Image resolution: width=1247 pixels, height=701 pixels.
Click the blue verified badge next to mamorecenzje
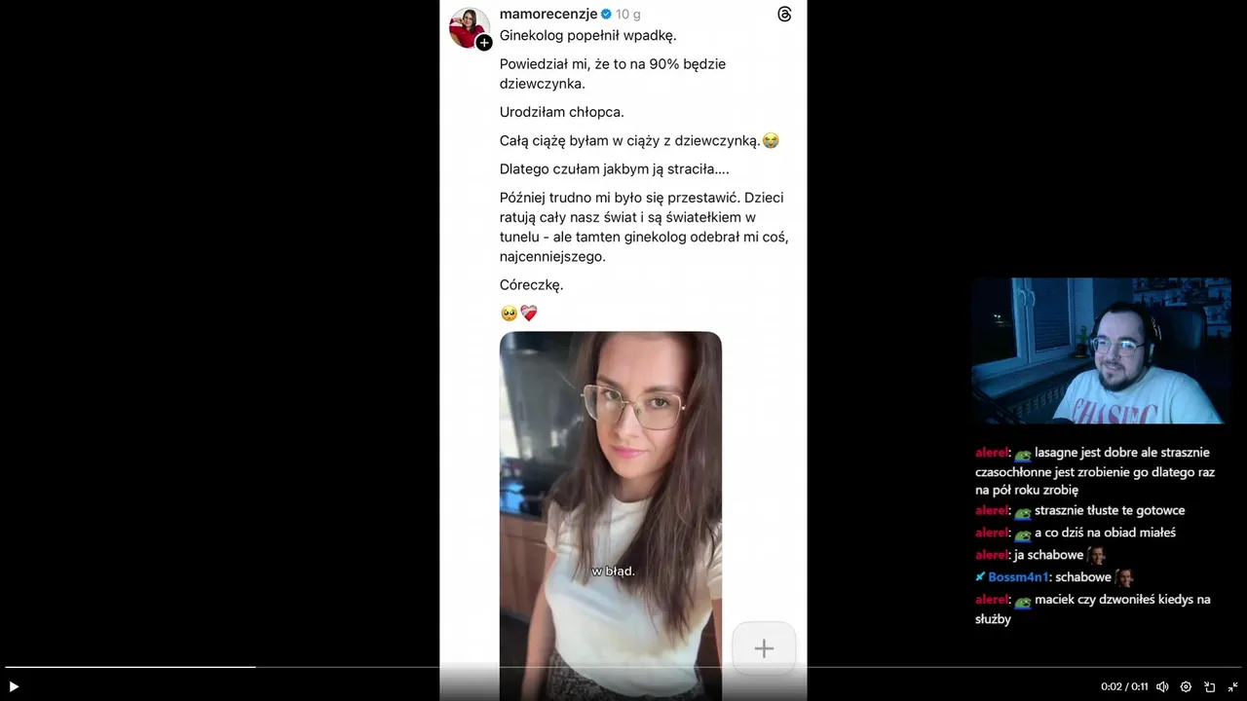[606, 14]
